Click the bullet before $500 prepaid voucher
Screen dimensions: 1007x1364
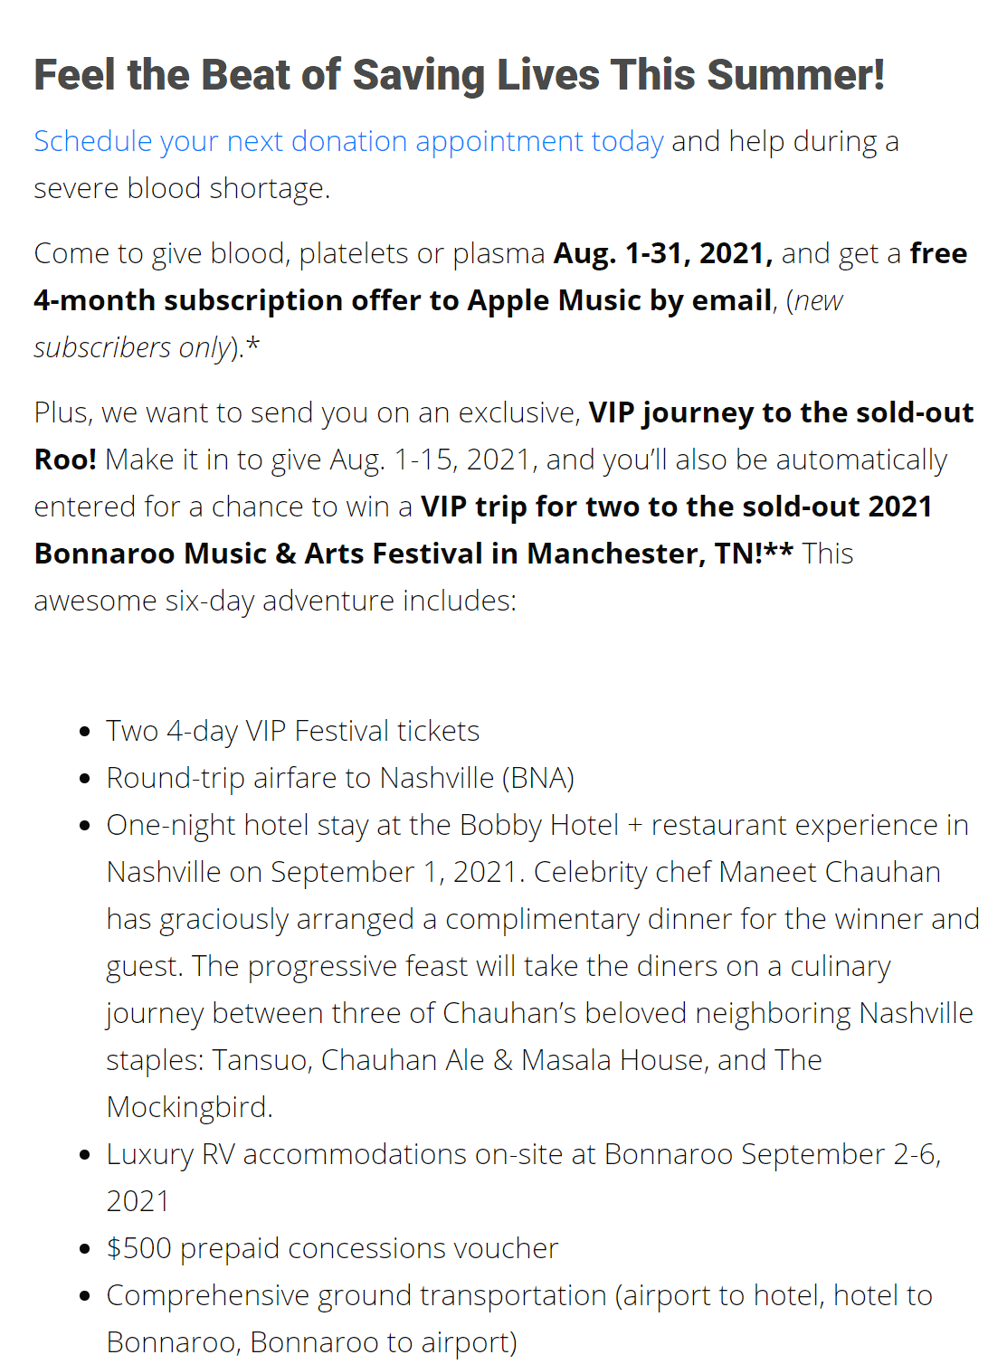pyautogui.click(x=85, y=1249)
